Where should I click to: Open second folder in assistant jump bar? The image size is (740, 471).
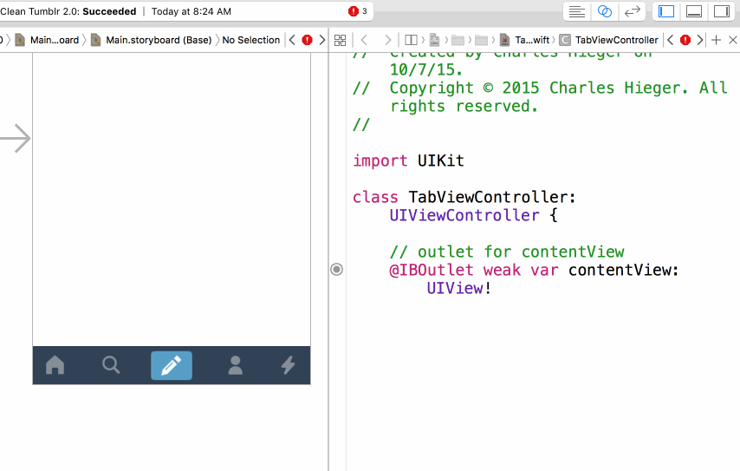pyautogui.click(x=482, y=40)
